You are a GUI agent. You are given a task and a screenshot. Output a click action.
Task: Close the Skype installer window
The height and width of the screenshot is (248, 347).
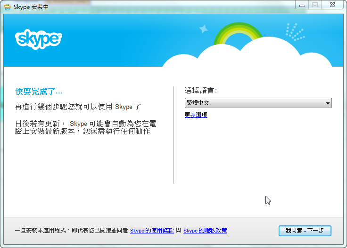(x=332, y=5)
